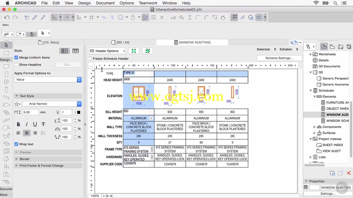Select the Column tool in the toolbox

pyautogui.click(x=6, y=90)
